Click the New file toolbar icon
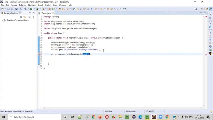Screen dimensions: 213x120 (3, 9)
